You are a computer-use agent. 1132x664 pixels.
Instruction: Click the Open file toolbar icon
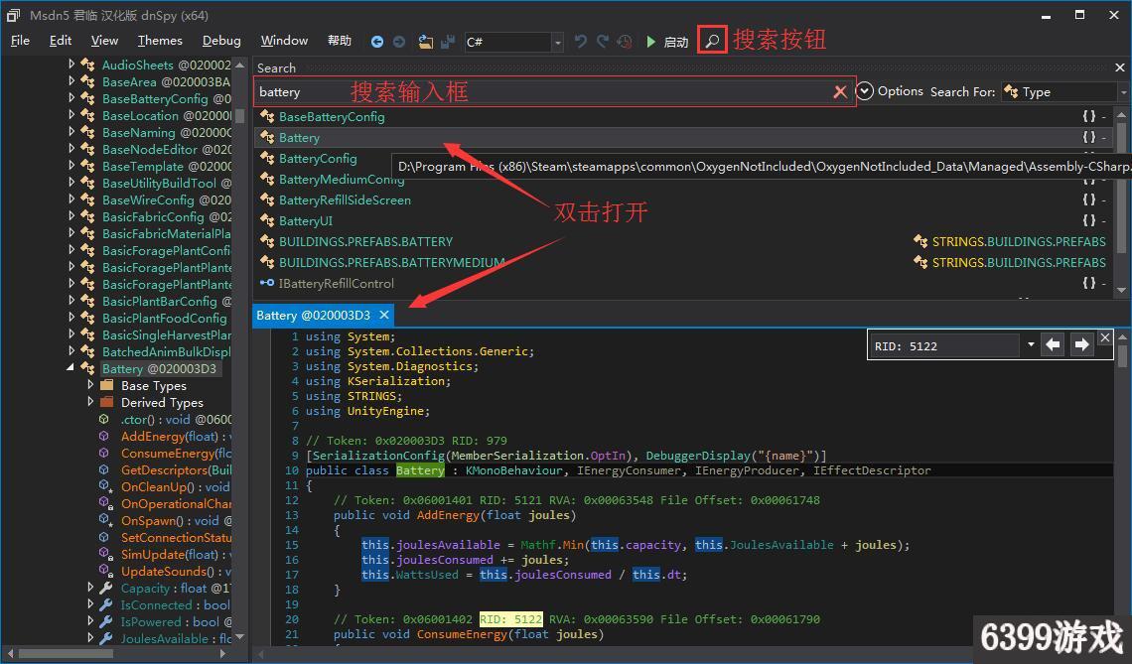tap(426, 42)
